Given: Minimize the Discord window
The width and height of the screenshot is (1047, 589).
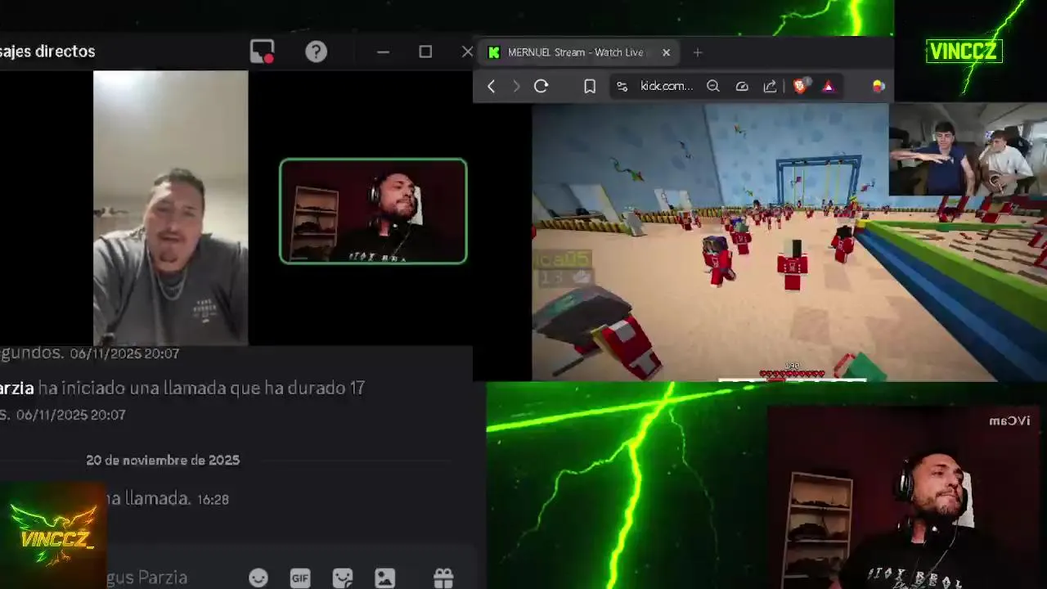Looking at the screenshot, I should 383,52.
